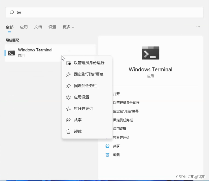Viewport: 209px width, 181px height.
Task: Click 打分并评价 in the preview panel
Action: pyautogui.click(x=121, y=138)
